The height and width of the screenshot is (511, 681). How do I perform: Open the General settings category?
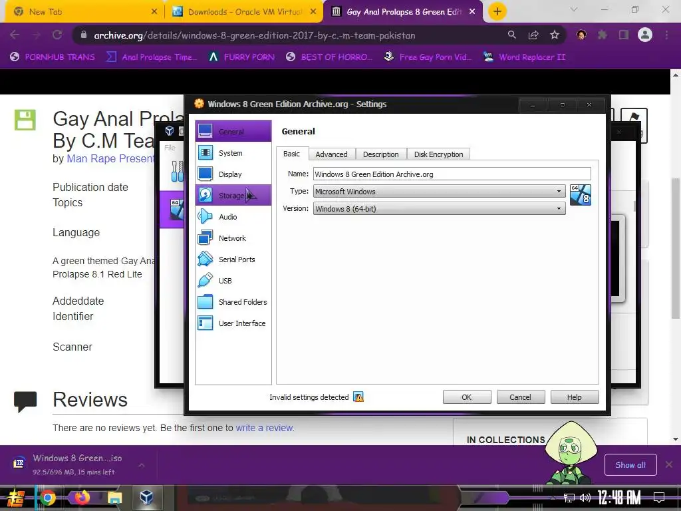pyautogui.click(x=233, y=131)
